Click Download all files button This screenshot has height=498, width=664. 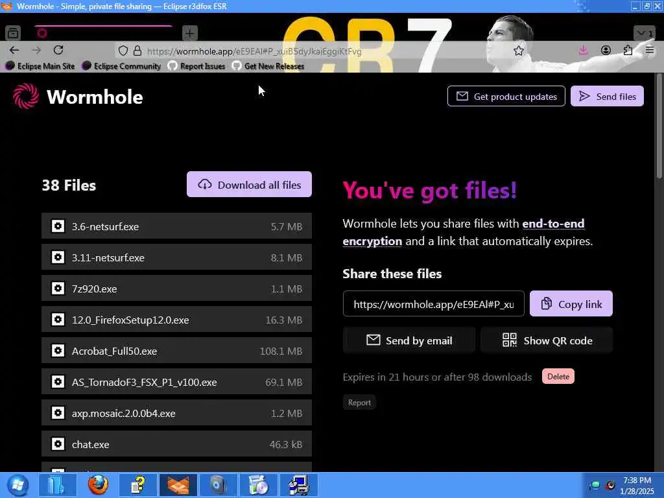coord(249,184)
